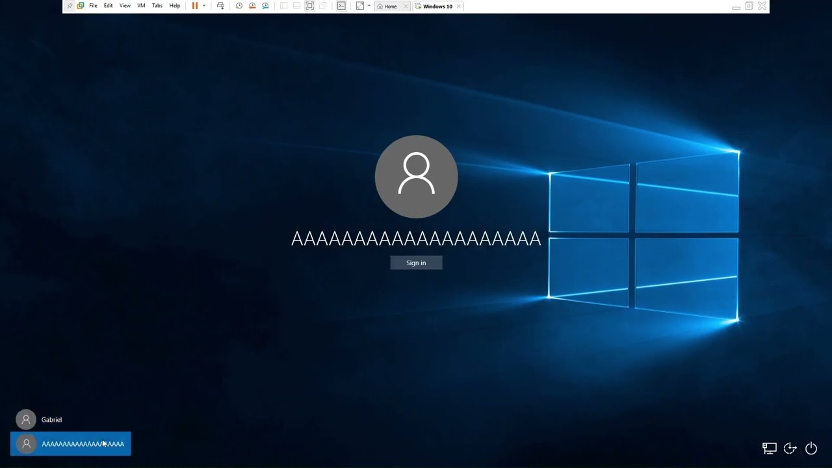Close the Windows 10 tab
The image size is (832, 468).
point(458,6)
